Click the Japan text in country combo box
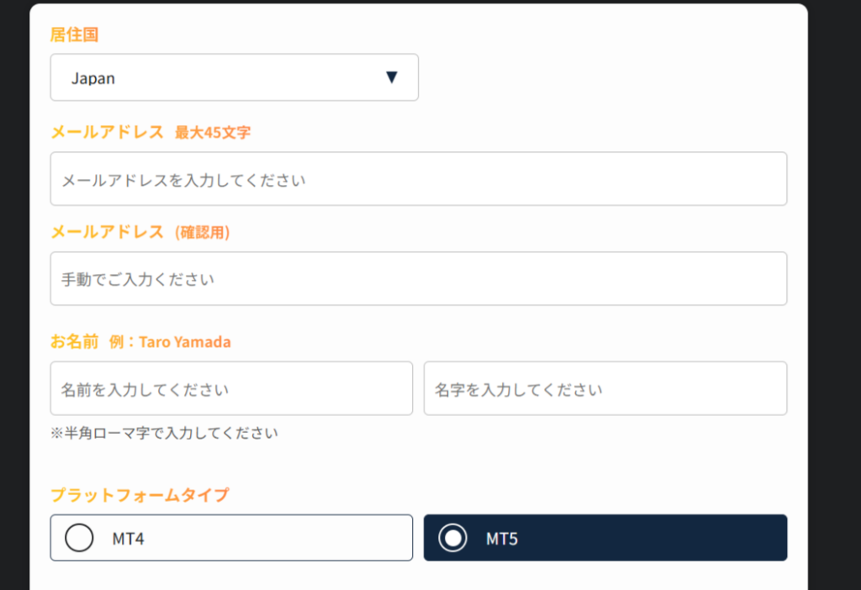The height and width of the screenshot is (590, 861). pos(92,78)
